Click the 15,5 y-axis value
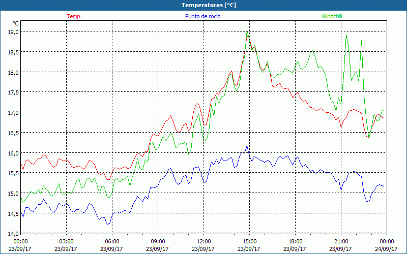Viewport: 407px width, 254px height. click(13, 173)
